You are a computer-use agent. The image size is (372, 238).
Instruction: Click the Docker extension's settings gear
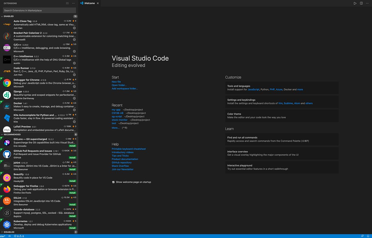[74, 110]
